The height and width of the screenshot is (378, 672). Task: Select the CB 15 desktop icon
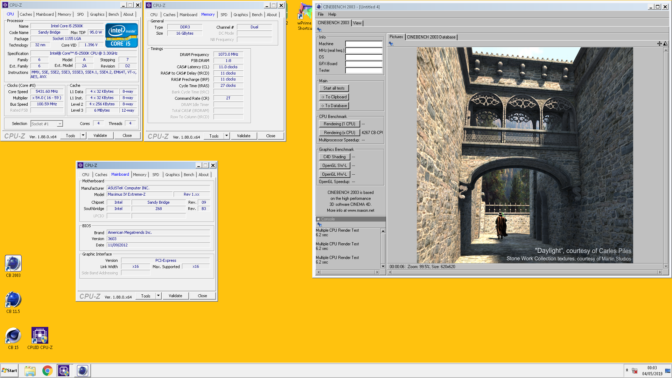click(x=13, y=338)
